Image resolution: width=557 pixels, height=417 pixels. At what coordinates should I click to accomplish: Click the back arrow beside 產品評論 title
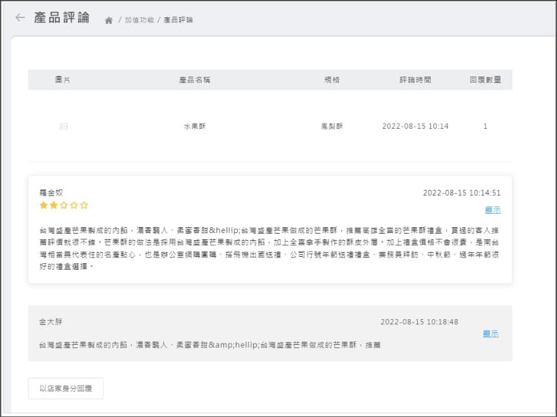pos(20,17)
